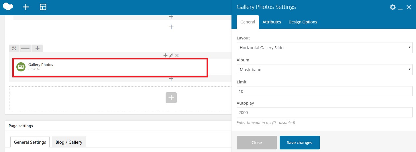Open the templates layout icon in top bar
Screen dimensions: 416x152
(43, 7)
